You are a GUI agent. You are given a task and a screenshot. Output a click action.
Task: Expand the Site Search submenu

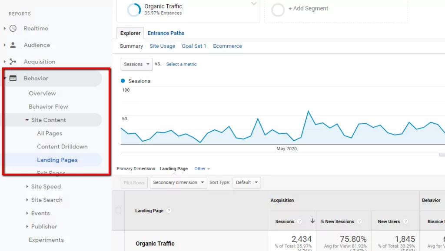pyautogui.click(x=27, y=200)
